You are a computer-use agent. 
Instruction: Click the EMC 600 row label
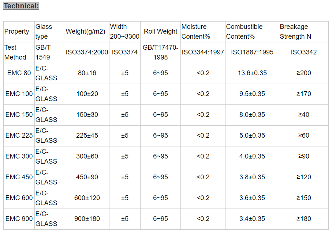[x=19, y=198]
